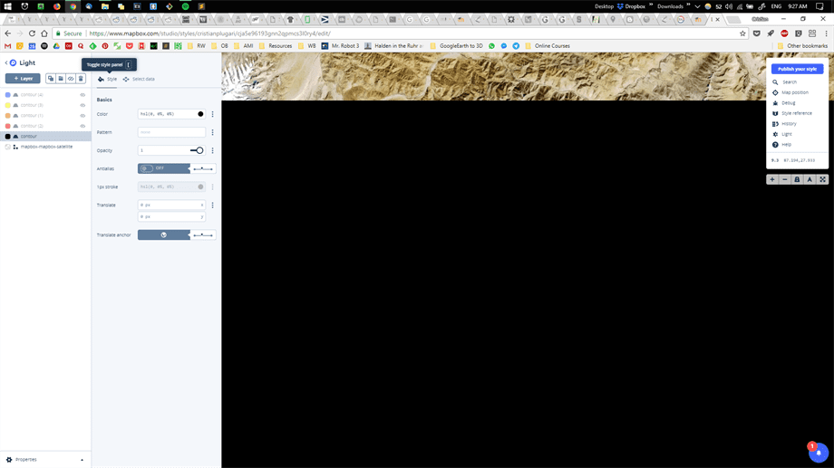
Task: Click the + Layer button
Action: [x=23, y=79]
